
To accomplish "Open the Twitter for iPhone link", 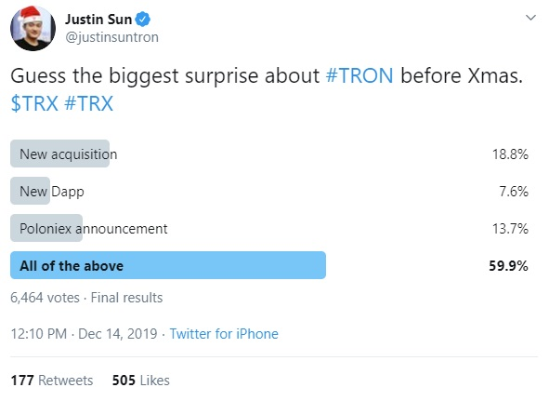I will click(224, 334).
